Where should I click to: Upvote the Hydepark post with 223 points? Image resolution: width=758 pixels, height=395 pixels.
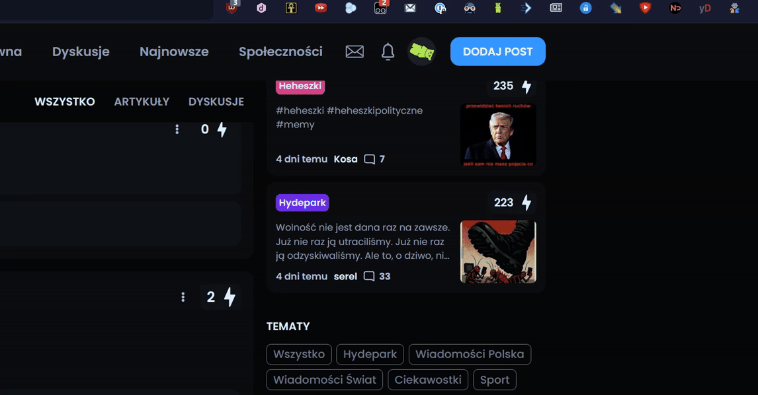click(x=526, y=202)
